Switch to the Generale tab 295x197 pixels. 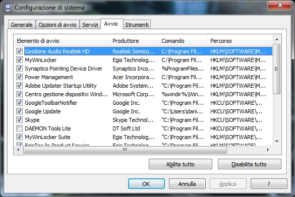click(22, 25)
